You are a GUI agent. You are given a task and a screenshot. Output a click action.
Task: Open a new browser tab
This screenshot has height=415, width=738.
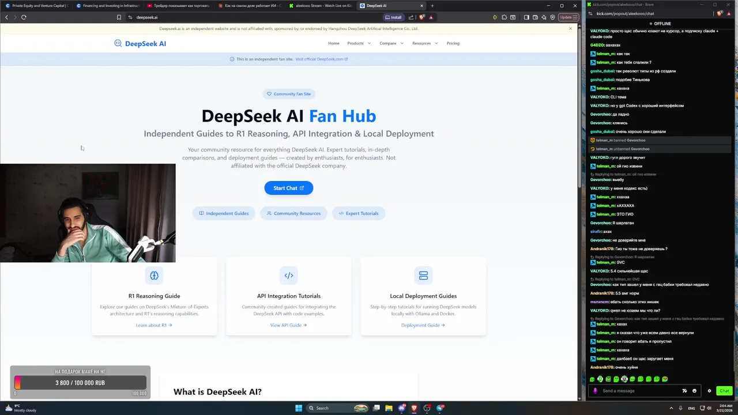(x=432, y=6)
